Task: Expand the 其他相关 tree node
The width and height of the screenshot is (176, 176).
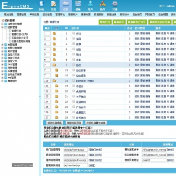Action: click(x=2, y=81)
